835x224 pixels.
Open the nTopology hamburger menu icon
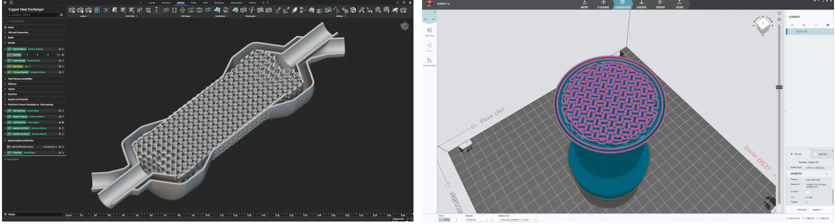tap(5, 3)
